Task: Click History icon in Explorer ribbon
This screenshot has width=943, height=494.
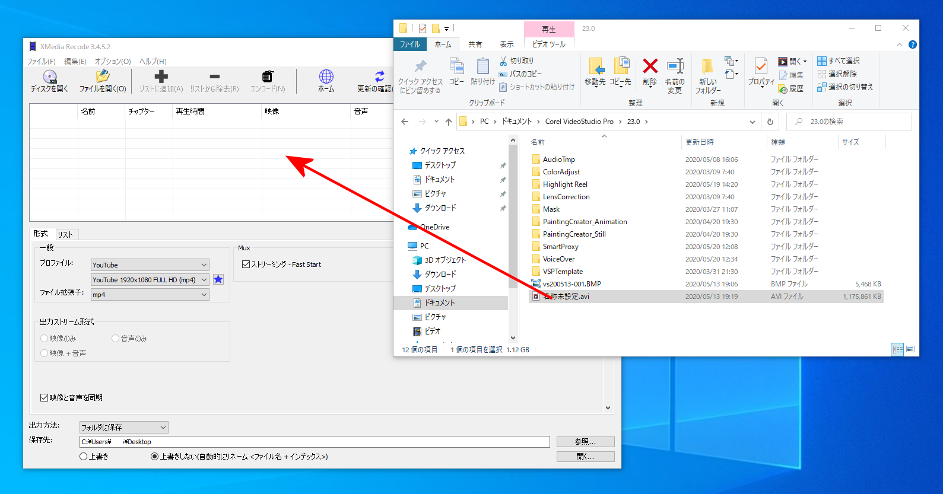Action: (x=791, y=88)
